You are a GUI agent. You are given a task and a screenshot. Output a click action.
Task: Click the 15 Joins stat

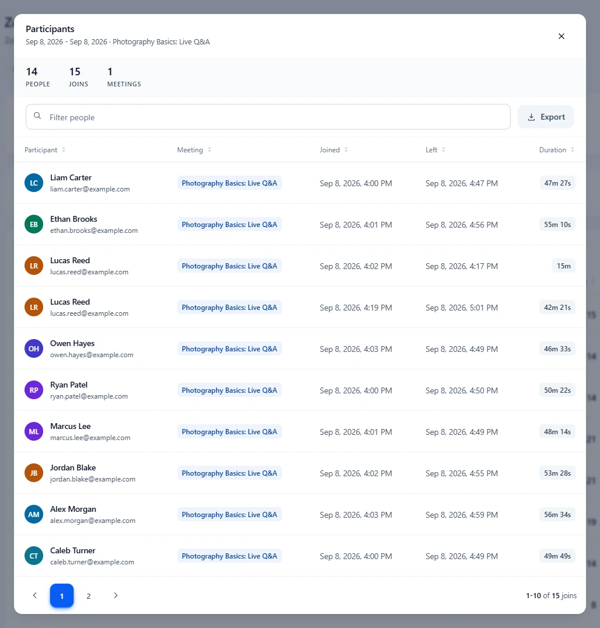[x=79, y=77]
